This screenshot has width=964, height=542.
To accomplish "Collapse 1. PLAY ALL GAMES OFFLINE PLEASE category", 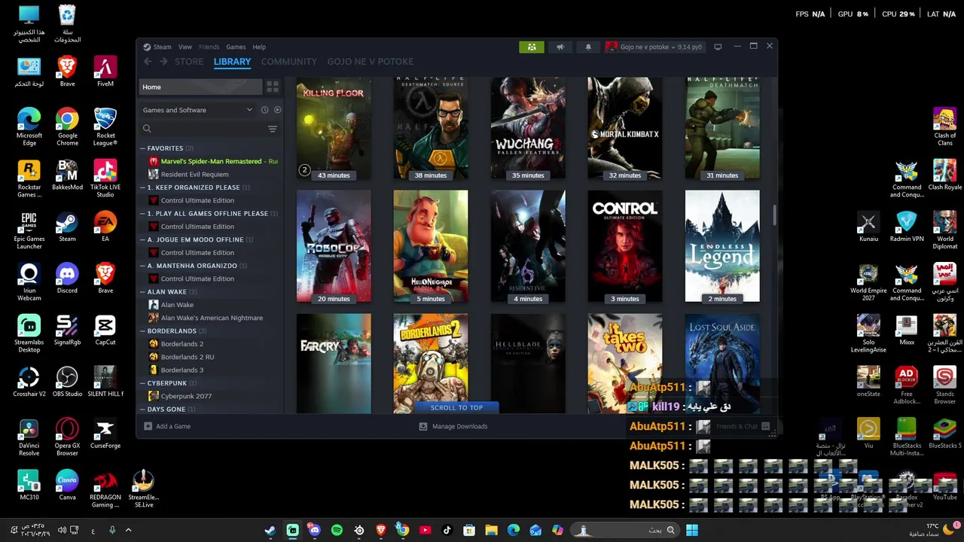I will (142, 214).
